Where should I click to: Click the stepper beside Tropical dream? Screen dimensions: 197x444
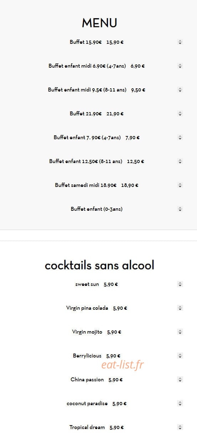180,427
